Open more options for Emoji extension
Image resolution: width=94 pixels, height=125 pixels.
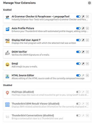tap(87, 63)
